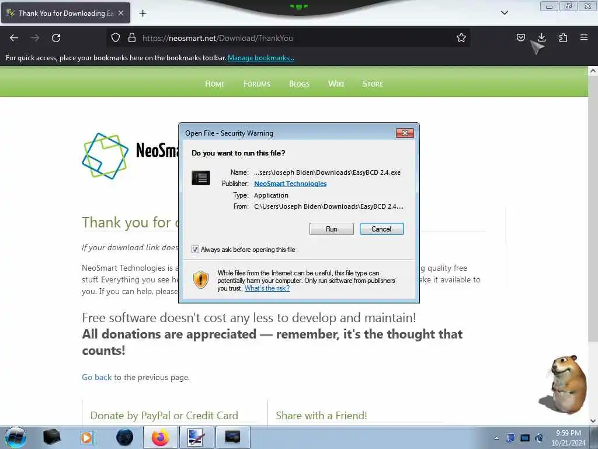Show hidden system tray icons arrow
Viewport: 598px width, 449px height.
496,438
